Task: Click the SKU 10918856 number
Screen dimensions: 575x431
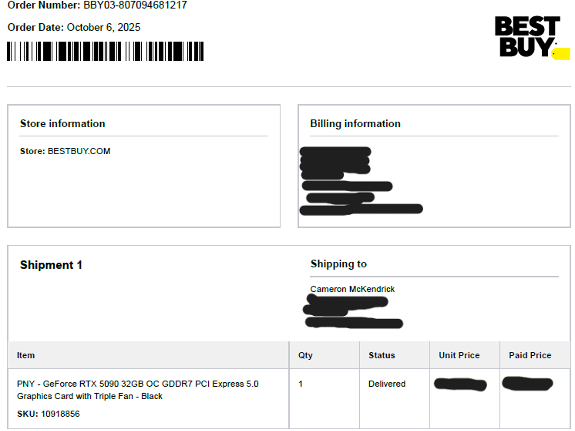Action: (60, 414)
